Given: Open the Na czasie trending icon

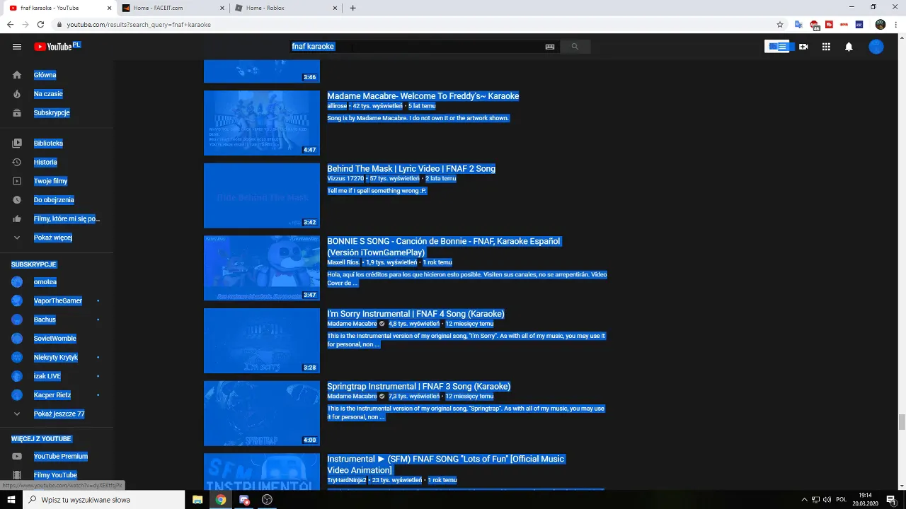Looking at the screenshot, I should [17, 94].
